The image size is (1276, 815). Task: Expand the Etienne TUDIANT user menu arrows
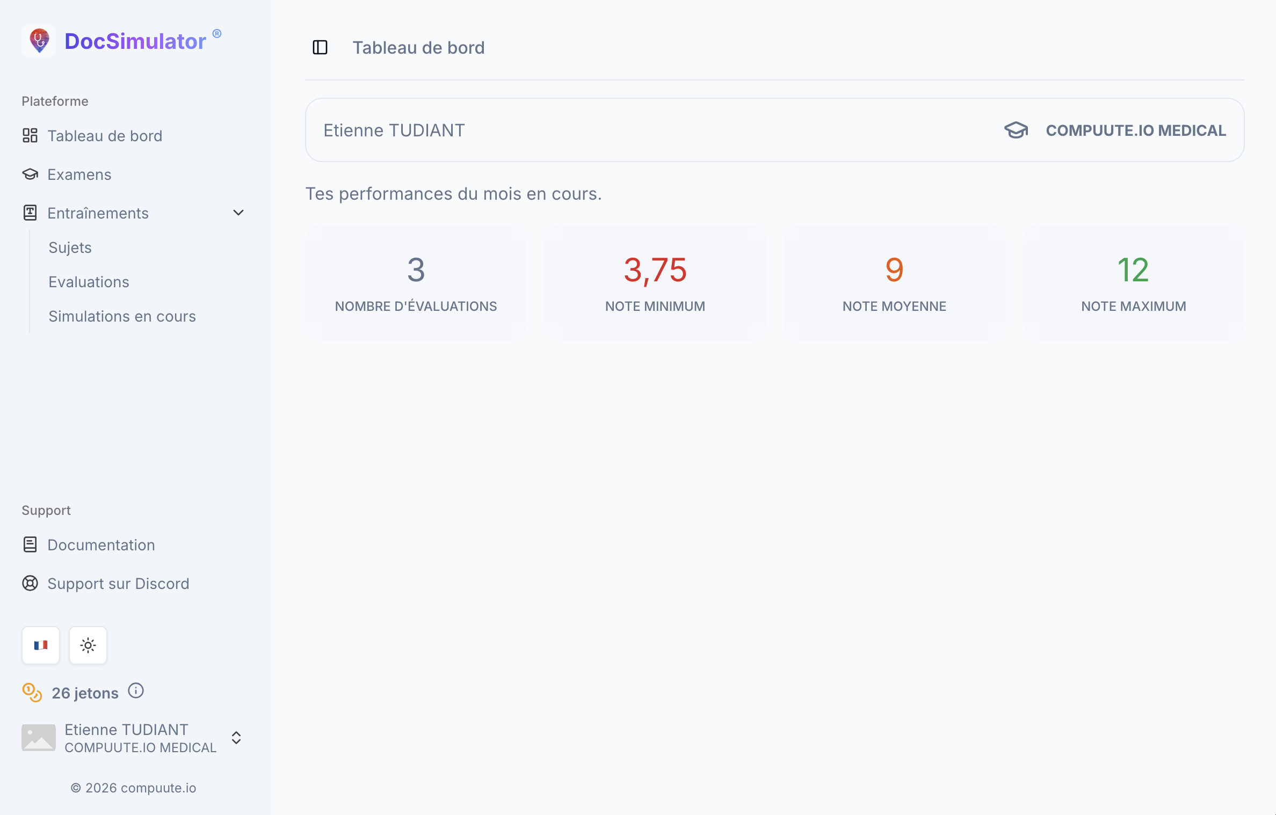pos(236,738)
